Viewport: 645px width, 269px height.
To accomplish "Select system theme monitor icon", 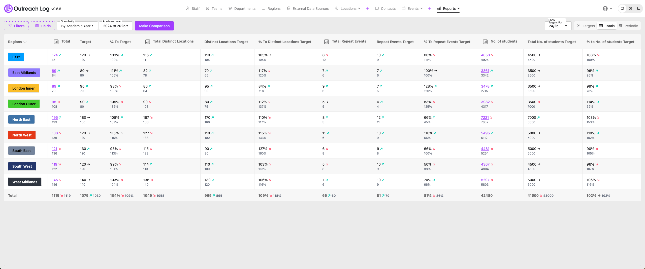I will click(622, 9).
